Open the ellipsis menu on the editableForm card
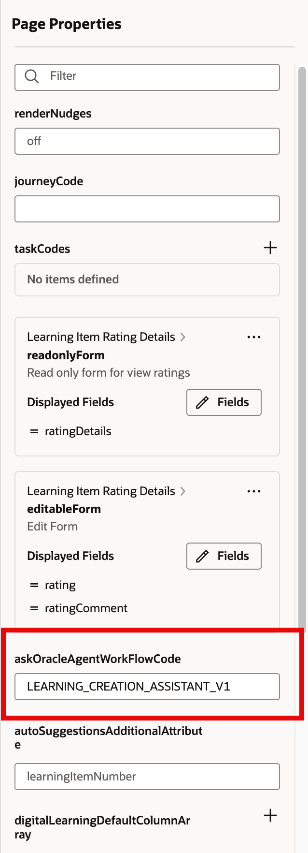 coord(253,491)
